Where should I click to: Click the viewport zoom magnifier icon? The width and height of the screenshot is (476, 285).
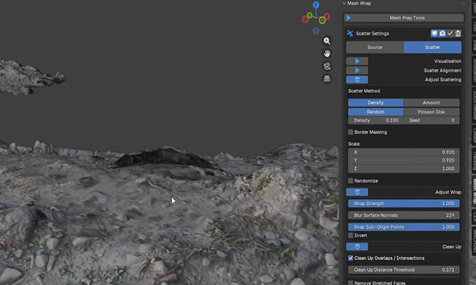coord(327,41)
